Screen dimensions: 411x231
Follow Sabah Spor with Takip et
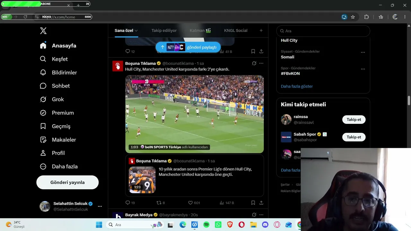pyautogui.click(x=354, y=137)
